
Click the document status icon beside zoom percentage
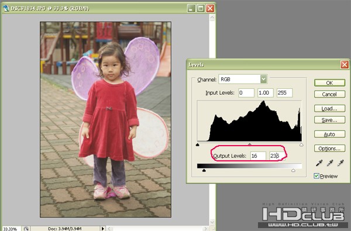(26, 229)
